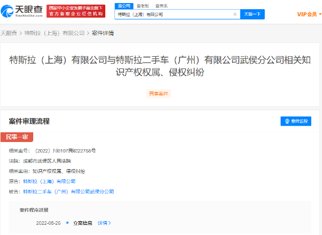The width and height of the screenshot is (322, 235).
Task: Click court name 成都市武侯区人民法院
Action: pos(47,161)
